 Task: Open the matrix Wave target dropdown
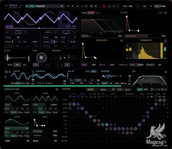coord(103,89)
